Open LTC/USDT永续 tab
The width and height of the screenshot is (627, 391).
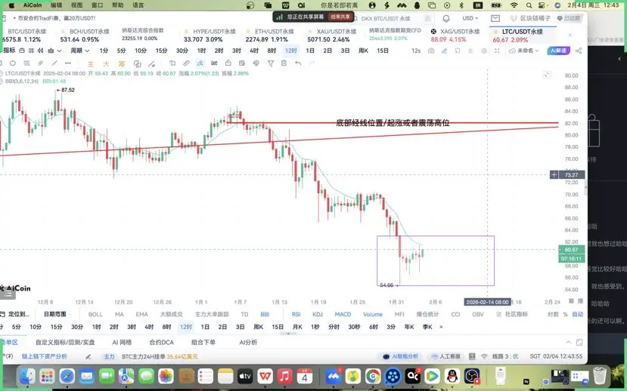521,35
